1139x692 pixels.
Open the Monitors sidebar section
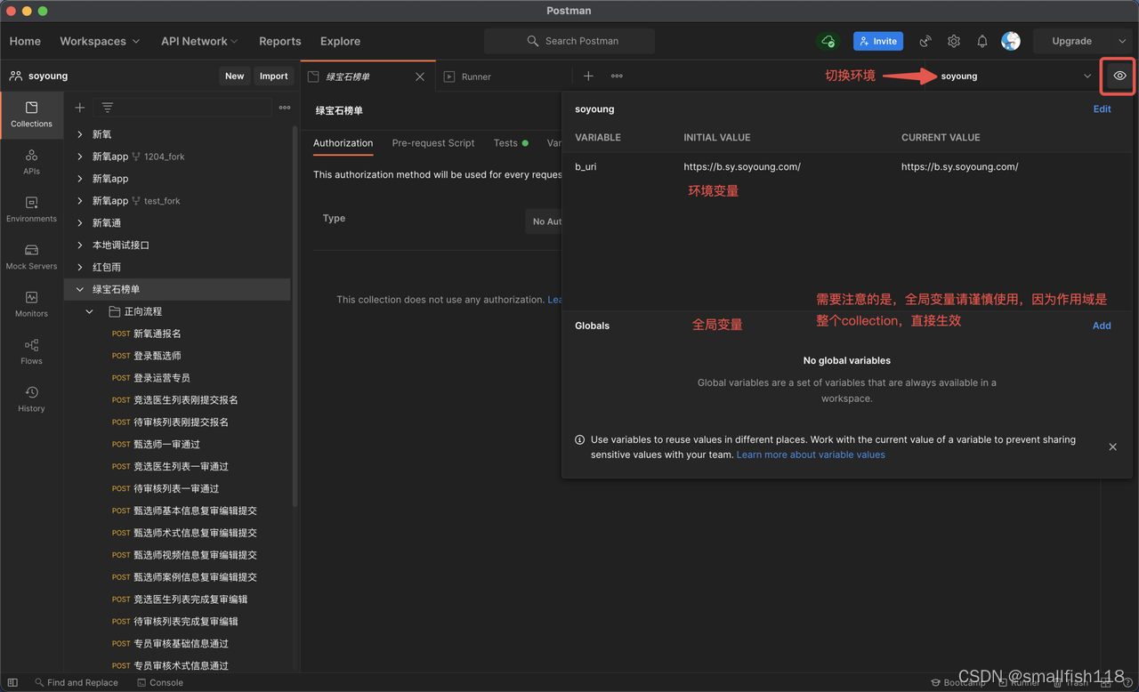(31, 304)
